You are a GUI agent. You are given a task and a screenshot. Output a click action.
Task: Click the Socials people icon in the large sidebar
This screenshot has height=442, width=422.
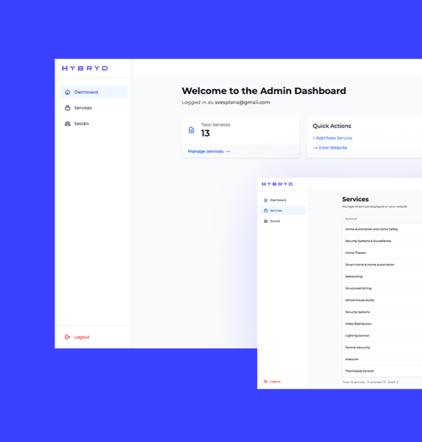(x=67, y=123)
